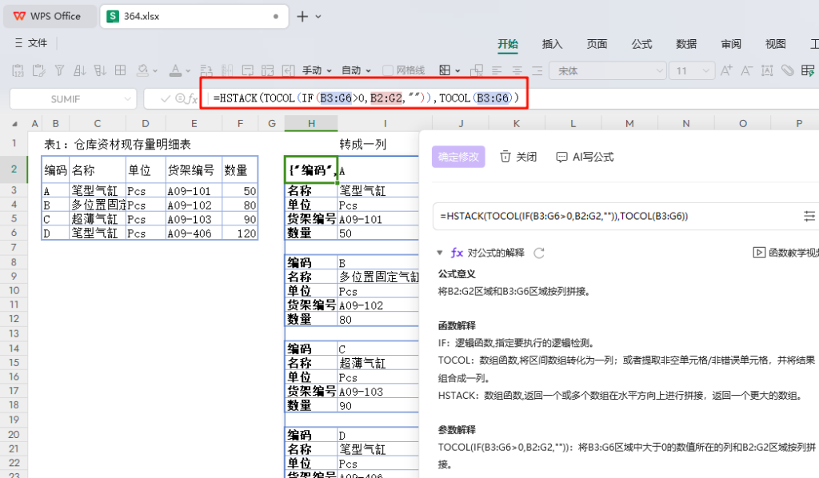
Task: Click the sort descending icon
Action: (x=100, y=70)
